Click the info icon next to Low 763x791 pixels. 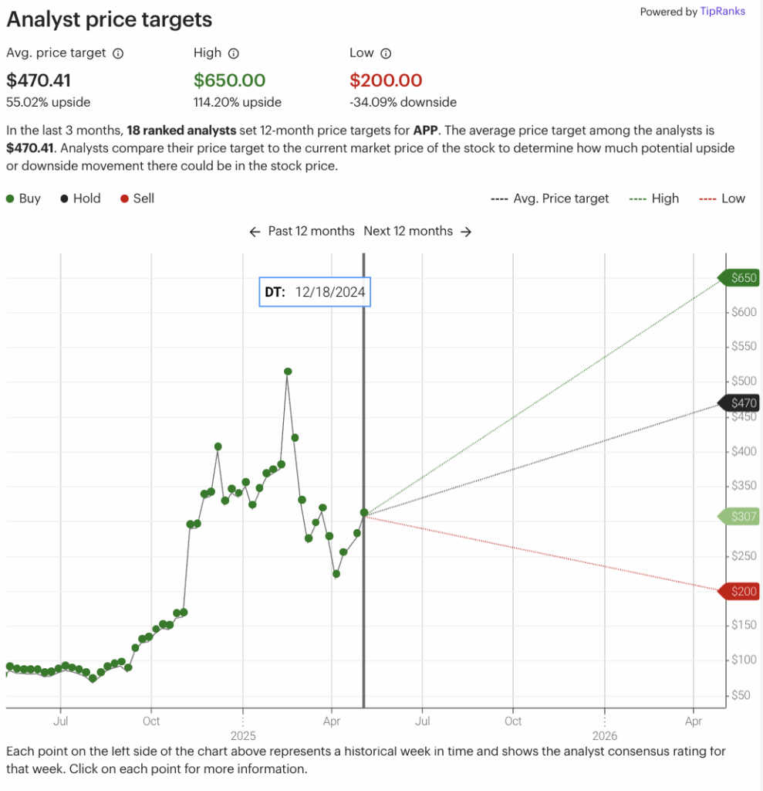pyautogui.click(x=386, y=53)
